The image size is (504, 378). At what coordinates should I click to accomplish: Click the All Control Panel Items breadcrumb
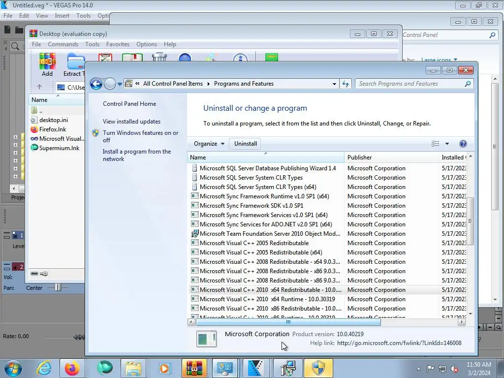point(173,84)
